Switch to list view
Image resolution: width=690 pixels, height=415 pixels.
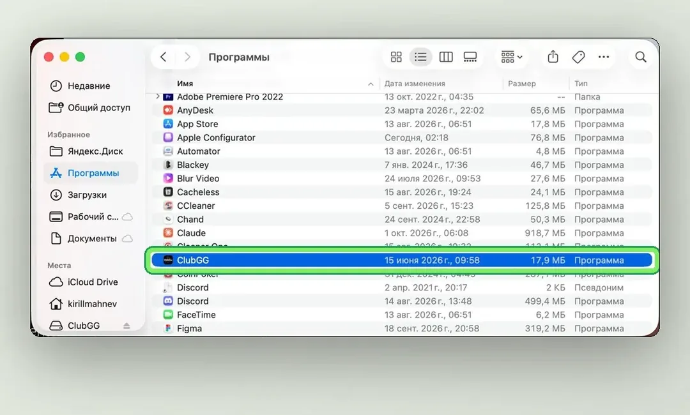pyautogui.click(x=420, y=57)
